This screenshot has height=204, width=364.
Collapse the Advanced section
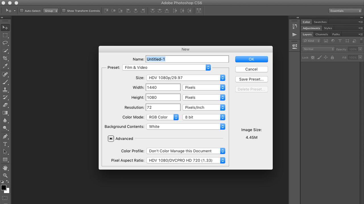(x=111, y=139)
